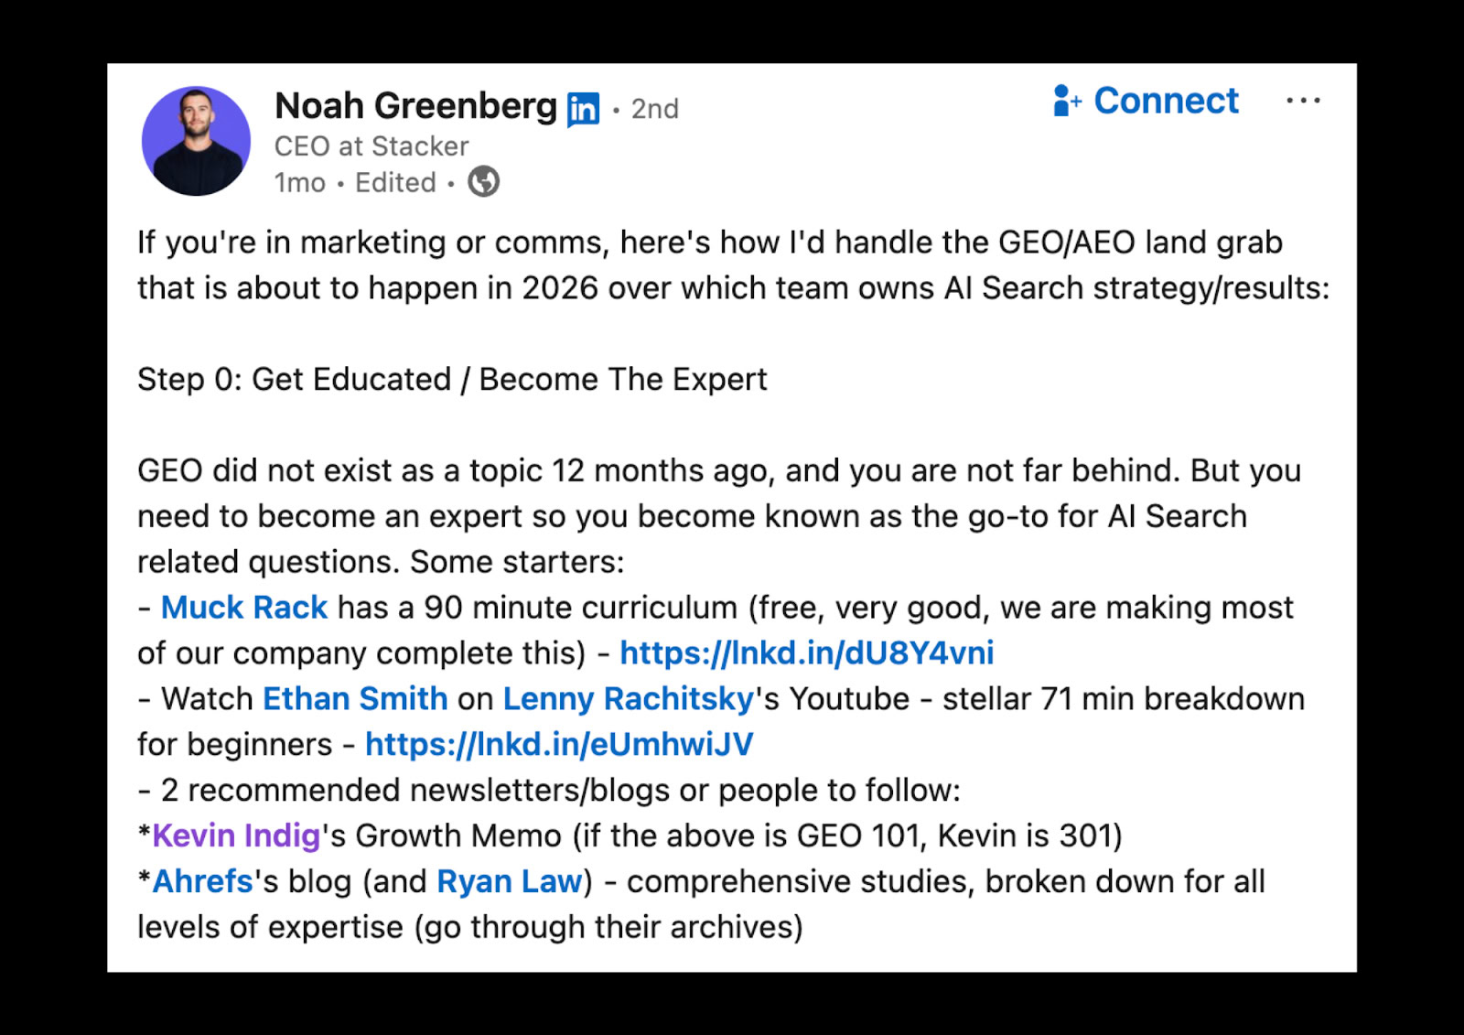Follow the lnkd.in/eUmhwiJV link
The height and width of the screenshot is (1035, 1464).
[559, 745]
